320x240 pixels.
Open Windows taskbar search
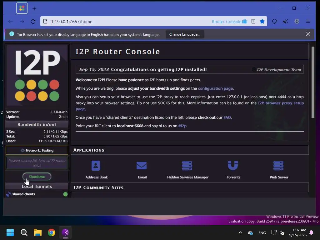[x=24, y=232]
